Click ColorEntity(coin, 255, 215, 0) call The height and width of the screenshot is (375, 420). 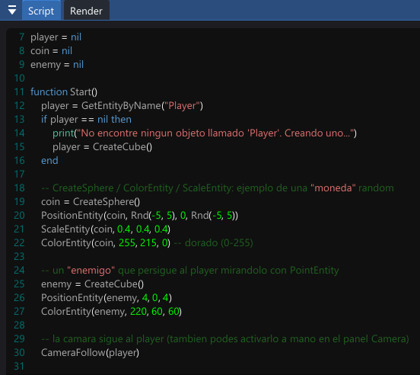pyautogui.click(x=106, y=243)
